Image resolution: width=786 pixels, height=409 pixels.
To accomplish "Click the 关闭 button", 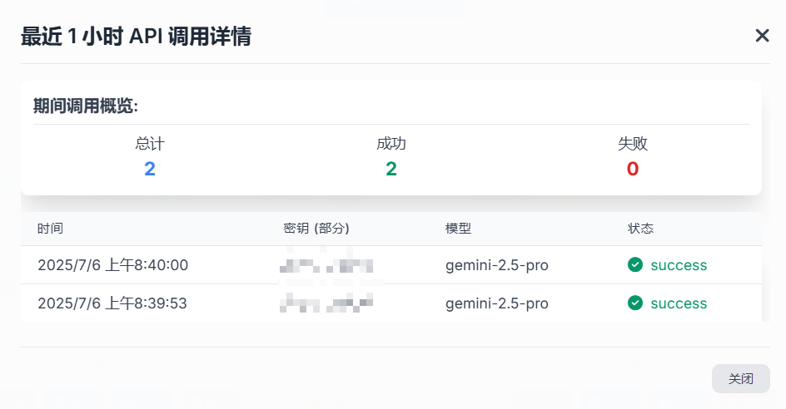I will 740,378.
